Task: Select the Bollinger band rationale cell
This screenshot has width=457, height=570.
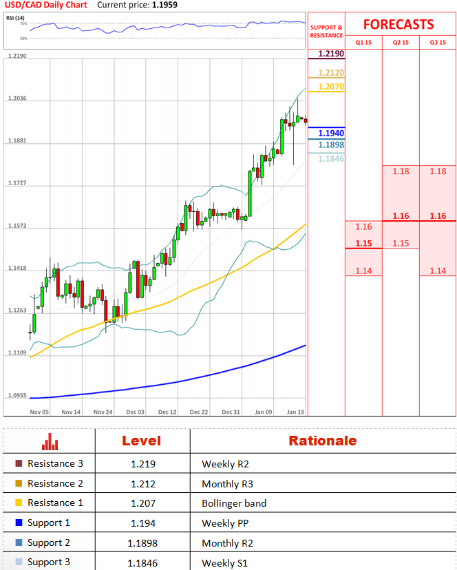Action: (x=233, y=503)
